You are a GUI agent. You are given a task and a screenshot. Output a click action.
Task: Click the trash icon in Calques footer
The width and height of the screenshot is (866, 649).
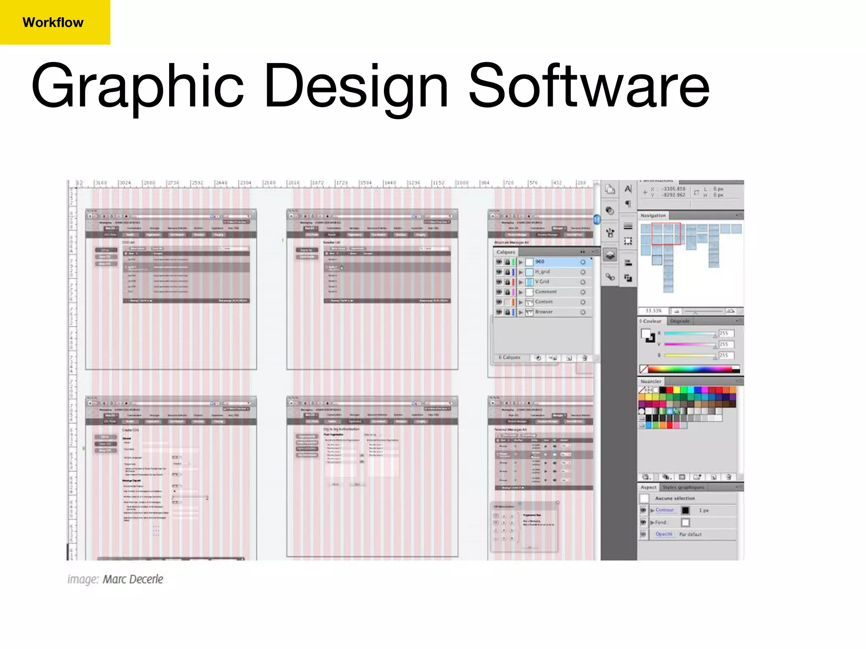584,358
